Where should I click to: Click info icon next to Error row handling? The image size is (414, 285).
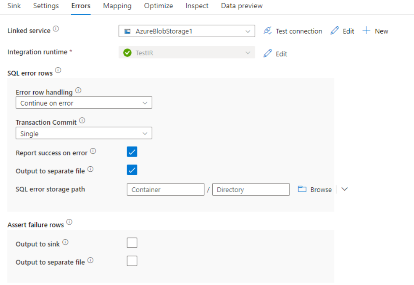[x=78, y=91]
